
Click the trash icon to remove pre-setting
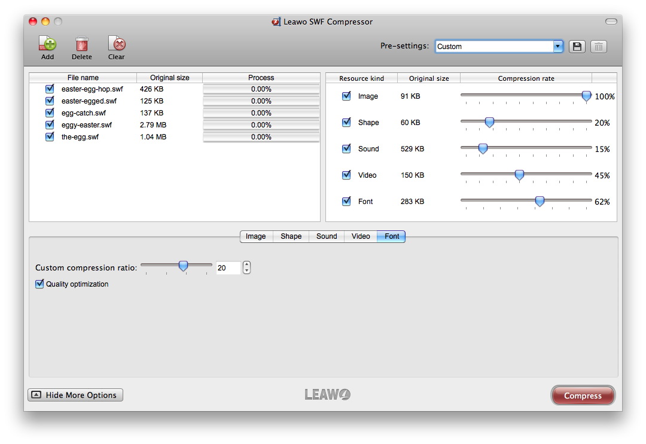[x=599, y=47]
